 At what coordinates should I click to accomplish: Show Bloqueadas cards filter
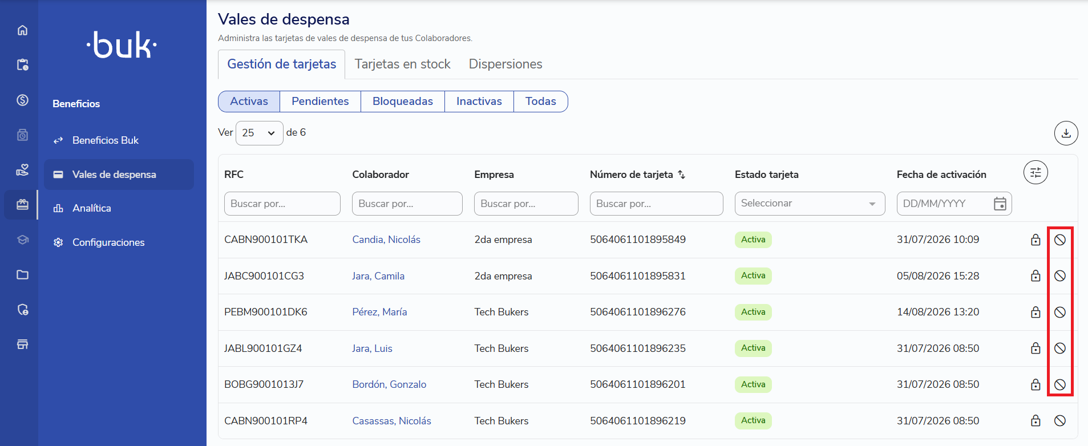[402, 102]
